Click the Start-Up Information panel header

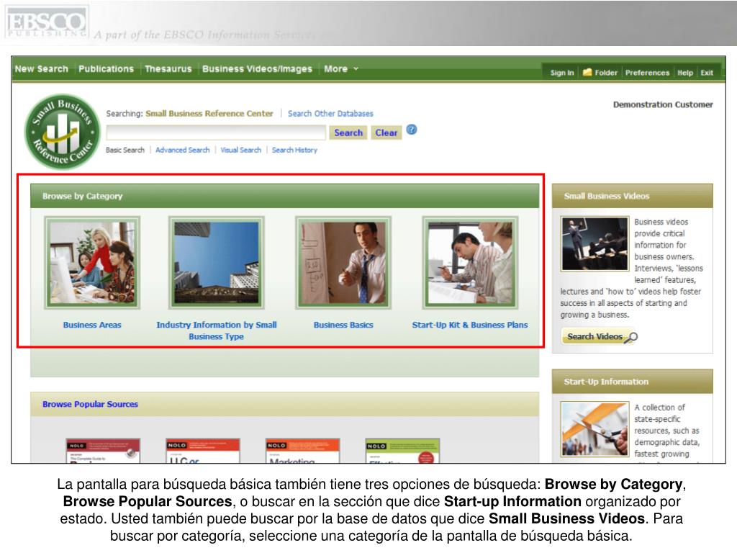point(632,382)
